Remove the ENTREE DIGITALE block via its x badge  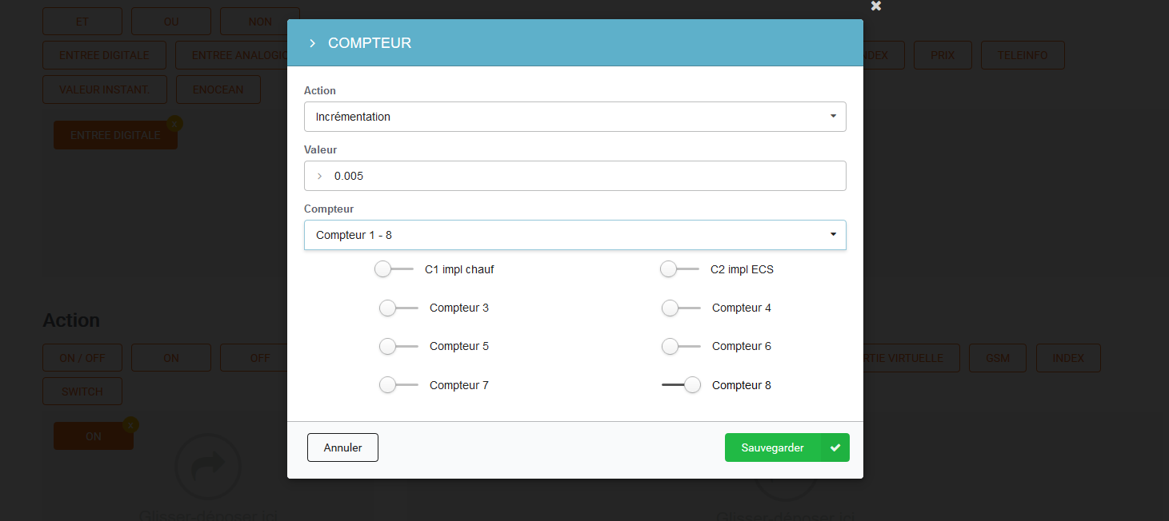coord(175,123)
